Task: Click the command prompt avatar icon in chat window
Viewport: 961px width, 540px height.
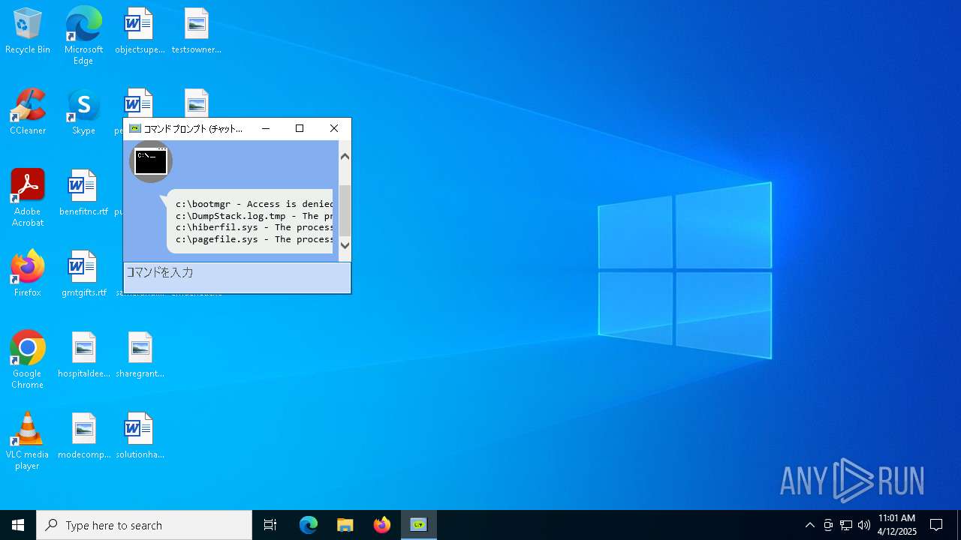Action: pos(151,161)
